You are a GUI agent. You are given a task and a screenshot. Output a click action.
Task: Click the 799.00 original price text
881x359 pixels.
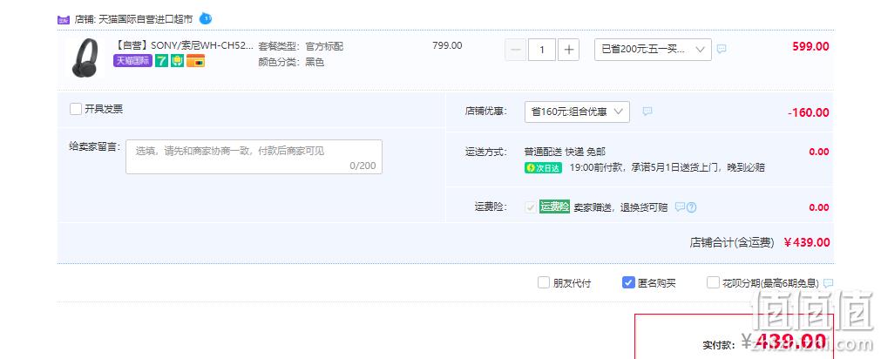tap(447, 45)
